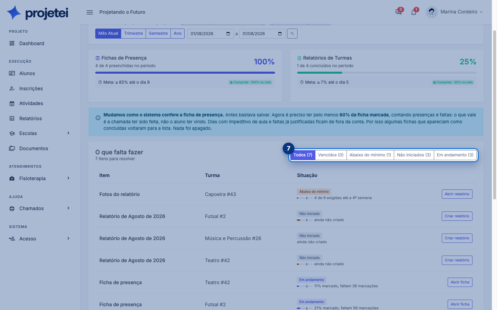Screen dimensions: 497x310
Task: Click the Atividades calendar icon
Action: 12,103
